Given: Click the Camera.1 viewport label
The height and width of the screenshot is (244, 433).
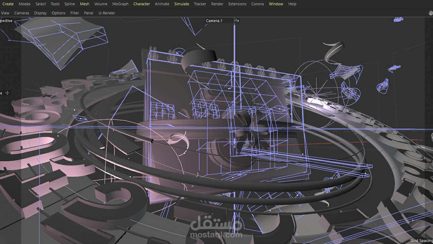Looking at the screenshot, I should coord(214,21).
